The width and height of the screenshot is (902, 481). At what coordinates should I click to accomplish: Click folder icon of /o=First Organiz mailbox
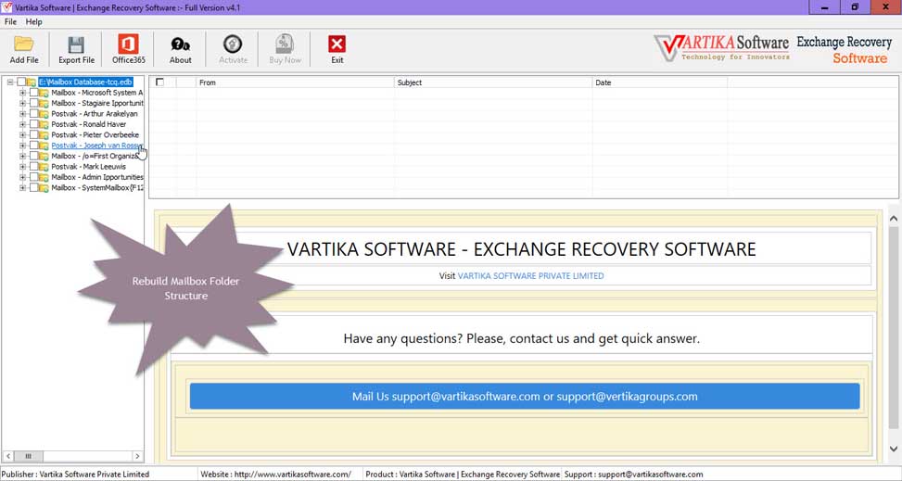click(44, 156)
